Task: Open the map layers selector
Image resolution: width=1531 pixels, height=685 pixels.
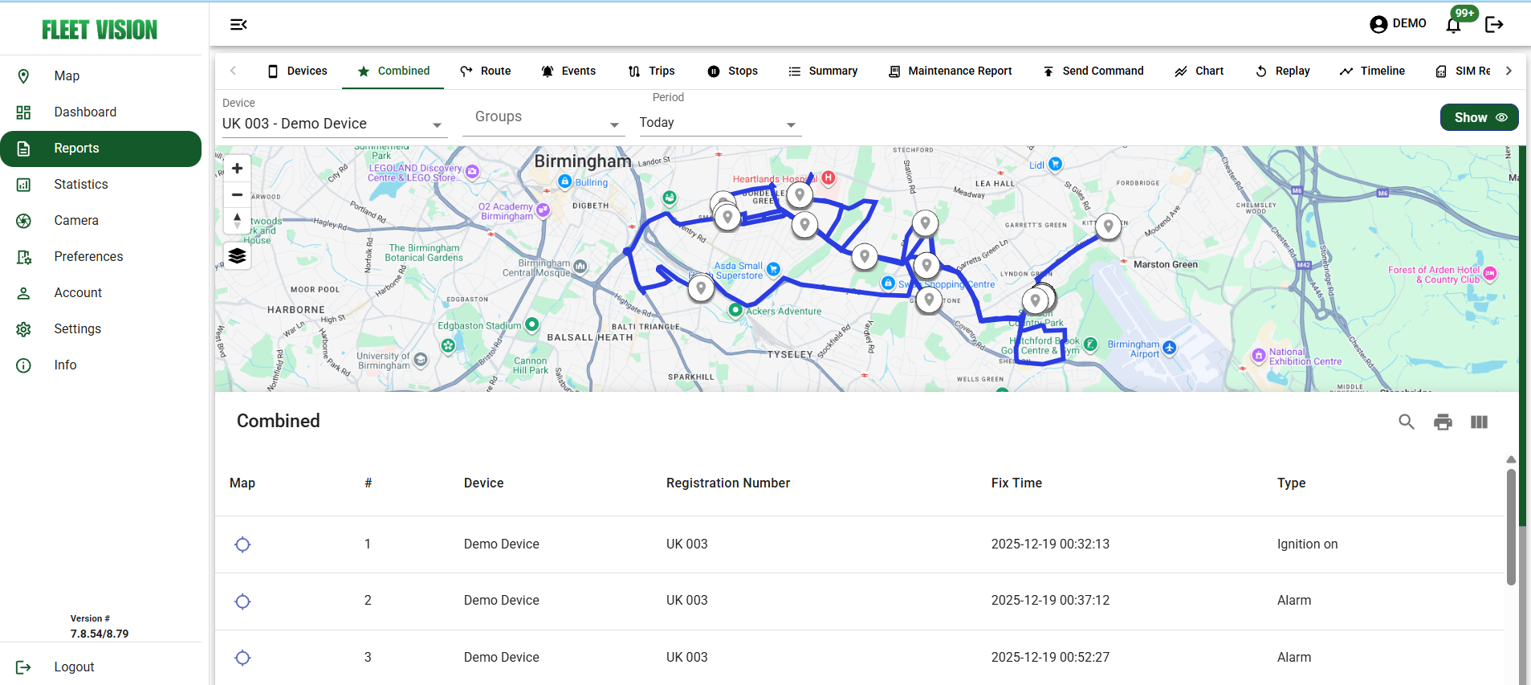Action: [x=237, y=256]
